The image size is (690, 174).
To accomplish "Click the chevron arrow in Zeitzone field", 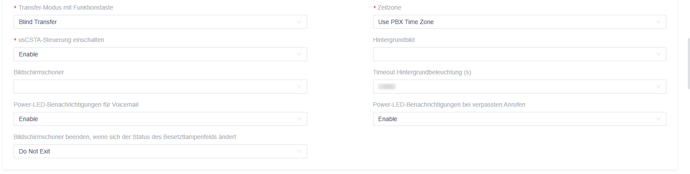I will [658, 22].
